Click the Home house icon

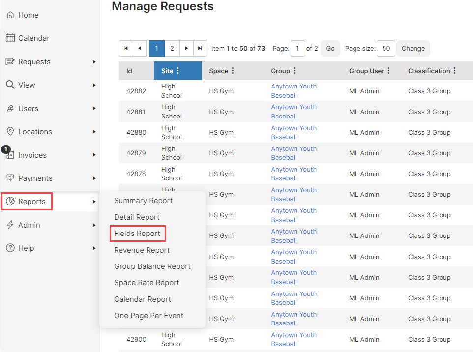[10, 15]
